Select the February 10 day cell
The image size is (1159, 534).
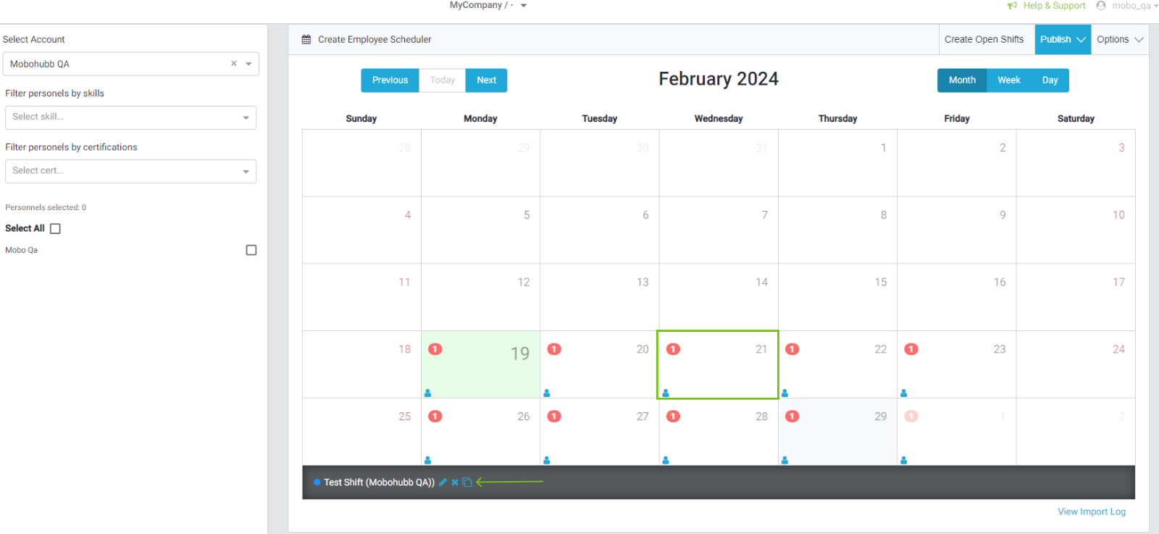(x=1076, y=230)
